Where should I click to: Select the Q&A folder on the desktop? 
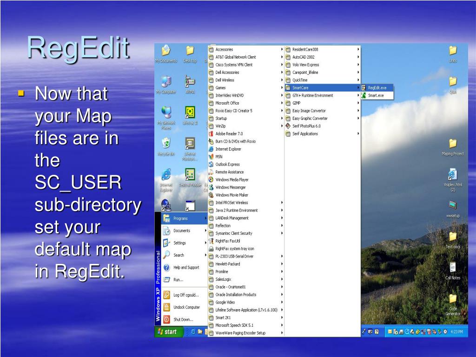[x=453, y=85]
